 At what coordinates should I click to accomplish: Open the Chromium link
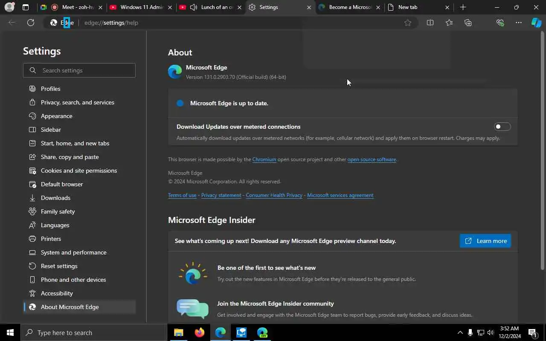click(264, 159)
